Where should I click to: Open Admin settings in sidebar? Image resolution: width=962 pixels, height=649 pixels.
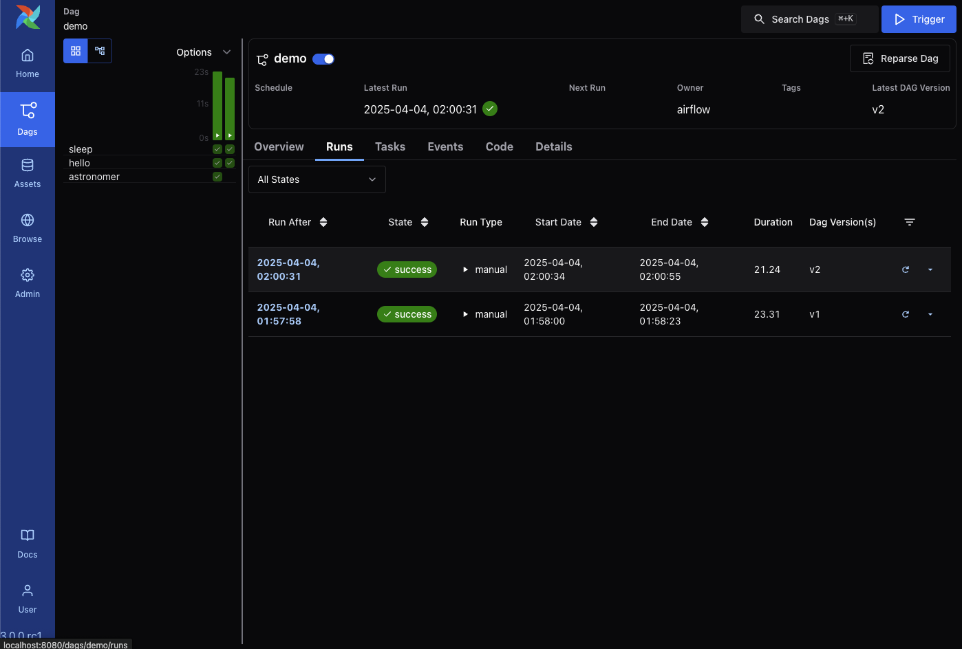pyautogui.click(x=28, y=283)
